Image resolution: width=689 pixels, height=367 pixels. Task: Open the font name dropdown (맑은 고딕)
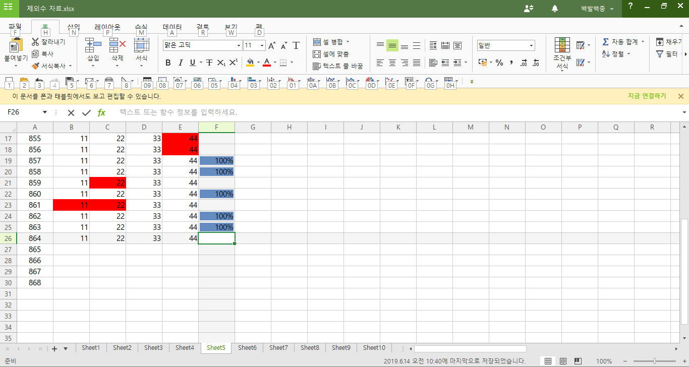239,45
